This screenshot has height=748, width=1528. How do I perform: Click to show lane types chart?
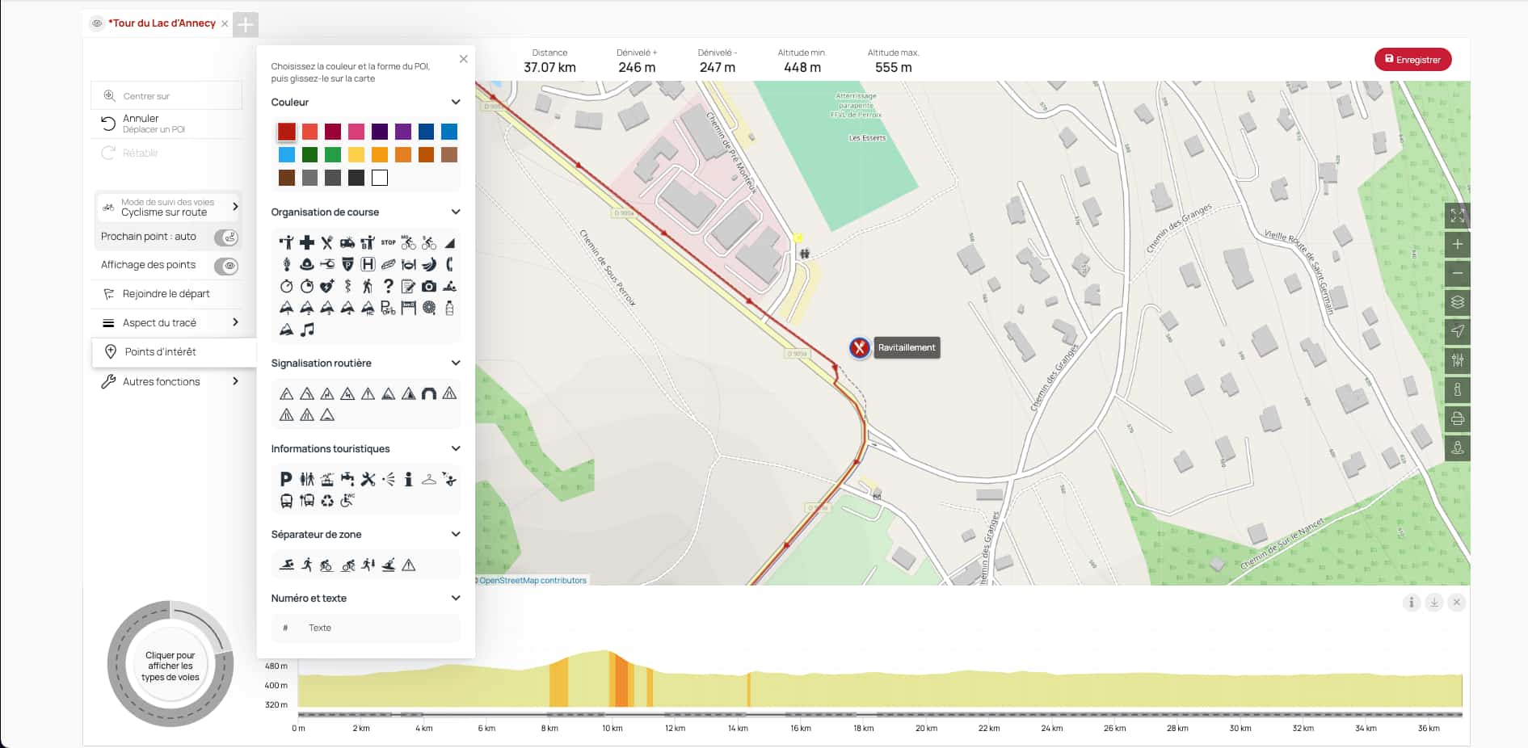tap(170, 666)
